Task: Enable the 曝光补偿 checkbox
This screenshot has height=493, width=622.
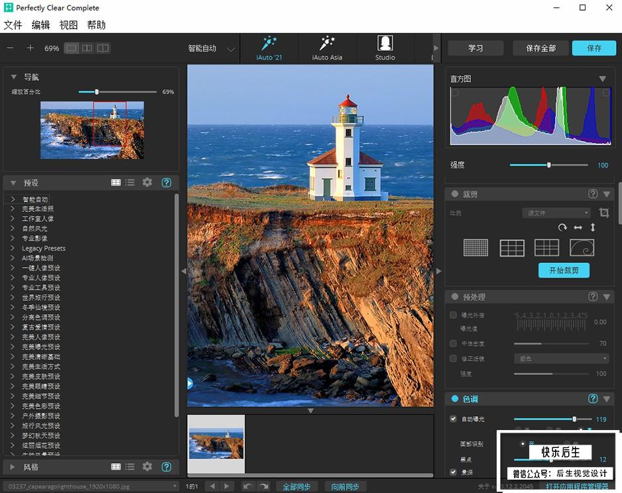Action: coord(453,315)
